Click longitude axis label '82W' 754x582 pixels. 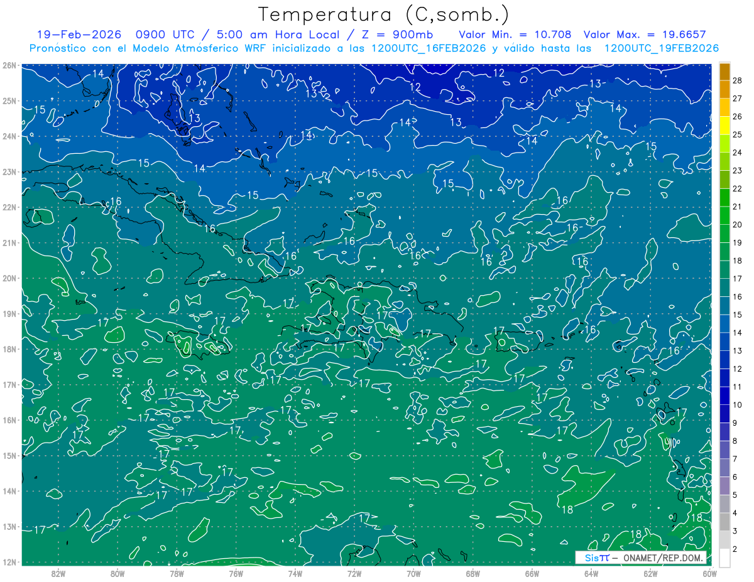[x=58, y=573]
